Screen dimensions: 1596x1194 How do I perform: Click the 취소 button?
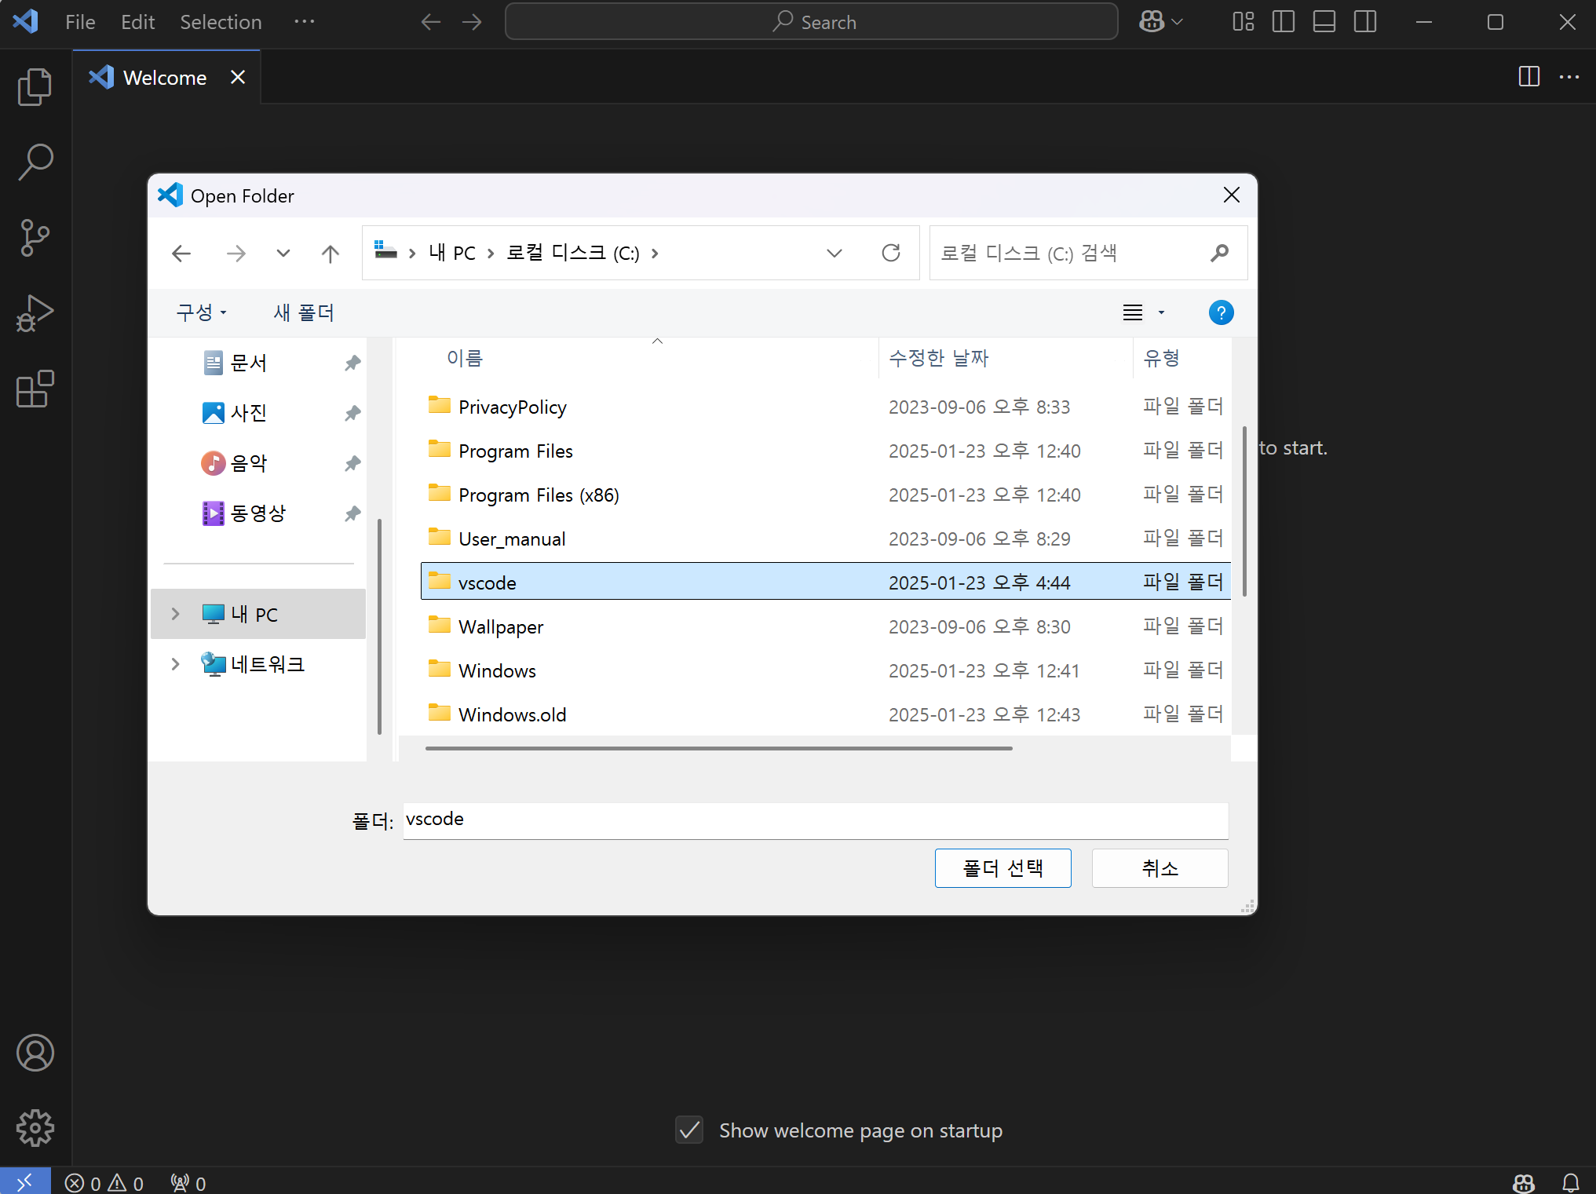(x=1160, y=868)
